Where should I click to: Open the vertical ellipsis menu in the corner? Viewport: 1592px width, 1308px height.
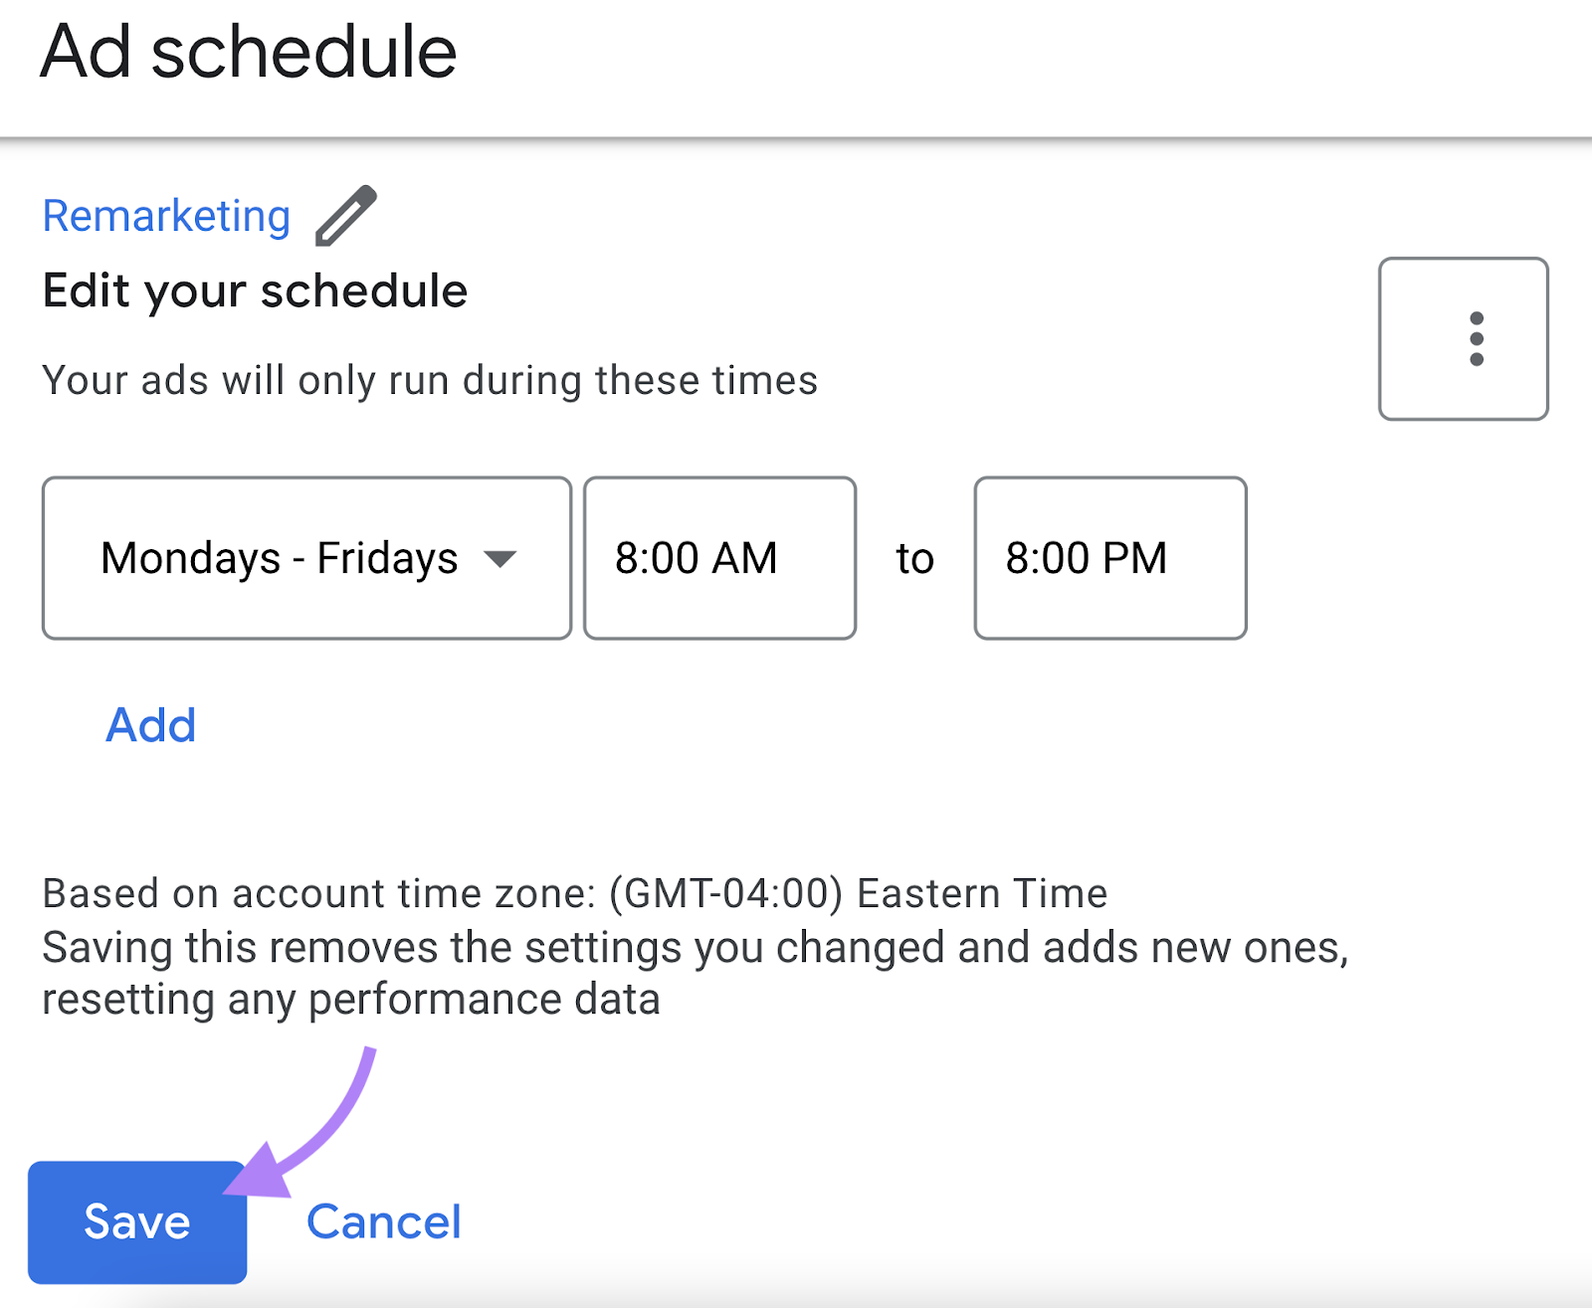click(x=1463, y=338)
